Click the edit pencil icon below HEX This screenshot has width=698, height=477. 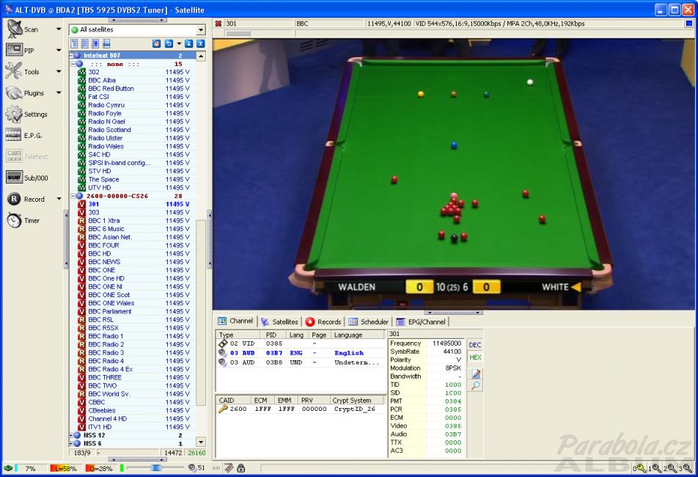click(475, 374)
